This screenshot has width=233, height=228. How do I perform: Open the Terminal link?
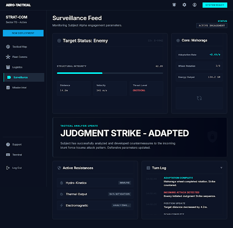click(24, 155)
